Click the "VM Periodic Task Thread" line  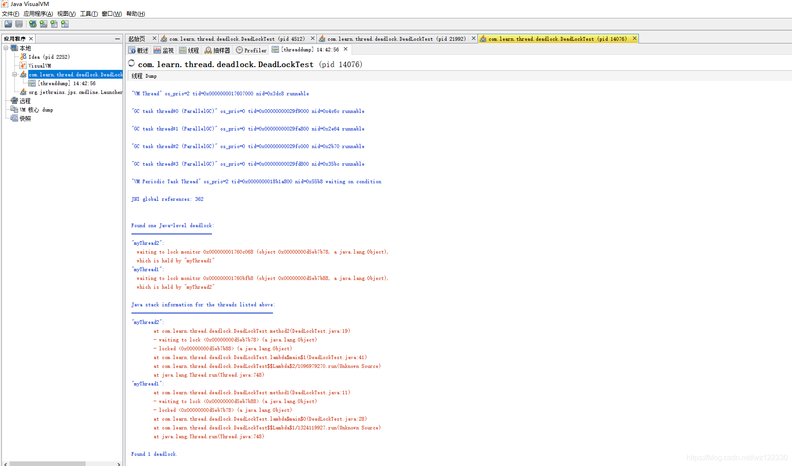[x=256, y=181]
